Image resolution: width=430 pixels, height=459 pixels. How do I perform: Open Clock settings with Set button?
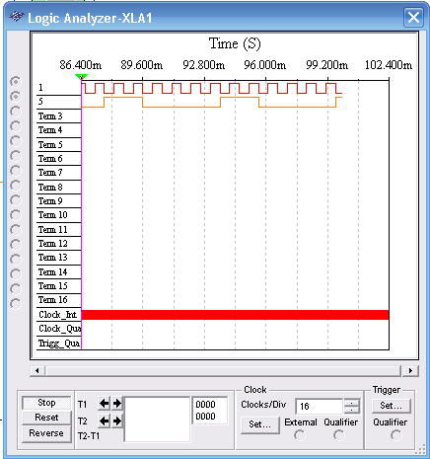coord(260,424)
